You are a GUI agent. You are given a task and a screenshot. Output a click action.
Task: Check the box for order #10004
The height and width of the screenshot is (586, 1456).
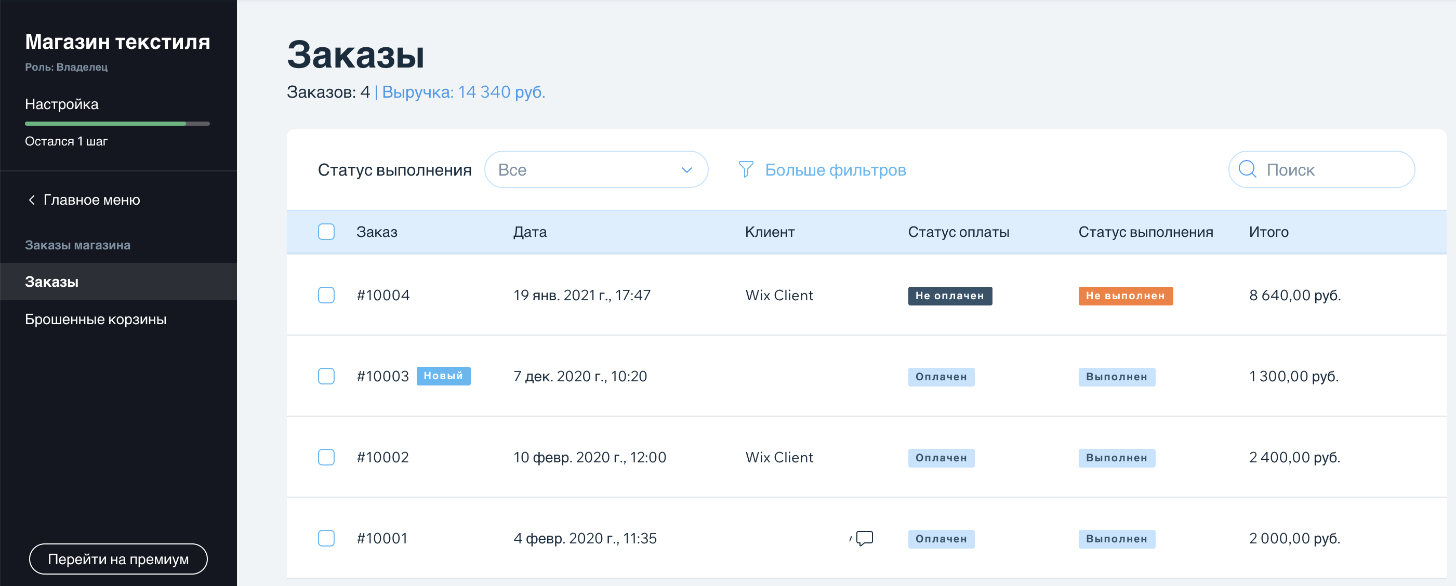click(x=326, y=295)
